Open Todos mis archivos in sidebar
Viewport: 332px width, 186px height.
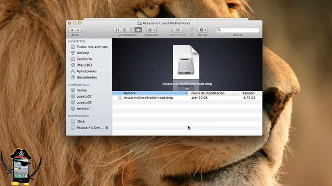point(89,47)
